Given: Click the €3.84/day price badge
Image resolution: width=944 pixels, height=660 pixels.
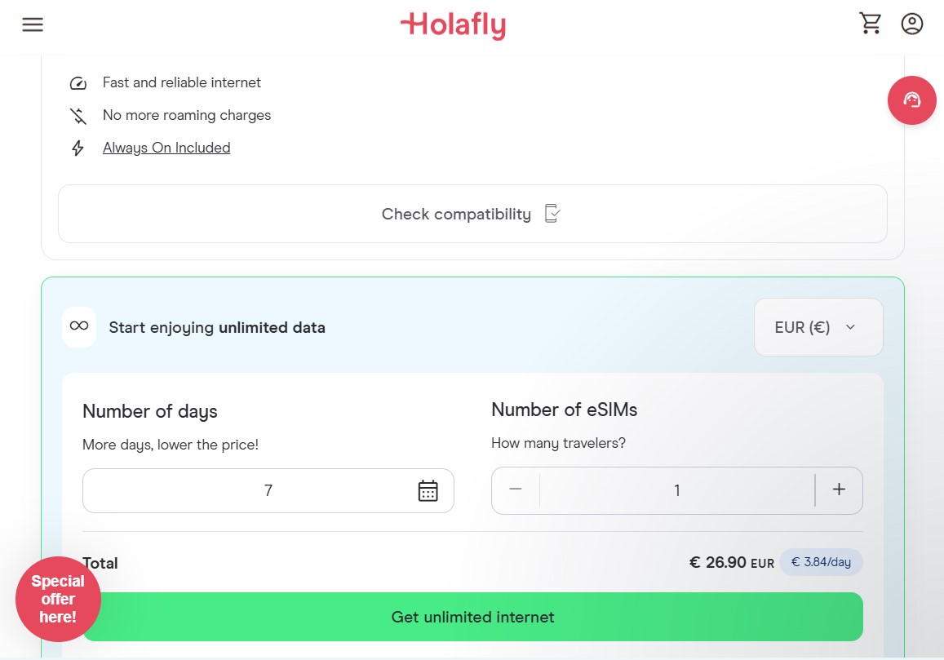Looking at the screenshot, I should tap(821, 562).
